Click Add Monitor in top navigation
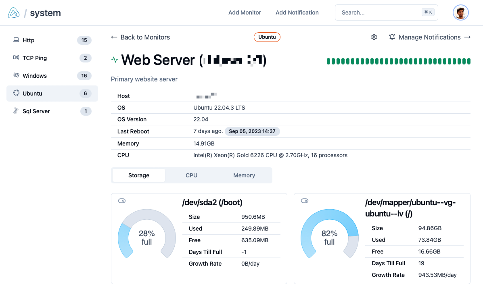The image size is (483, 289). tap(245, 12)
